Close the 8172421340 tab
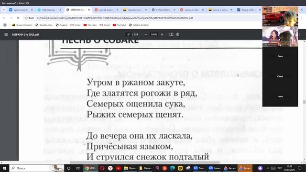This screenshot has width=306, height=172. (174, 10)
